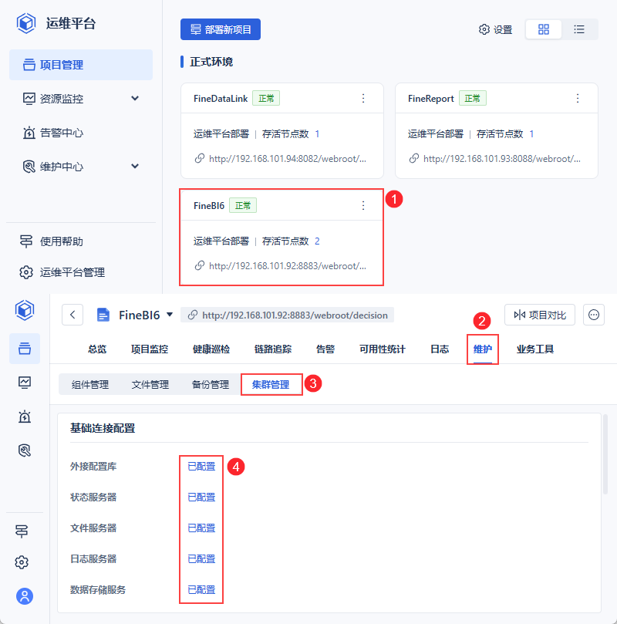Click the 项目对比 button
The width and height of the screenshot is (617, 624).
click(540, 315)
